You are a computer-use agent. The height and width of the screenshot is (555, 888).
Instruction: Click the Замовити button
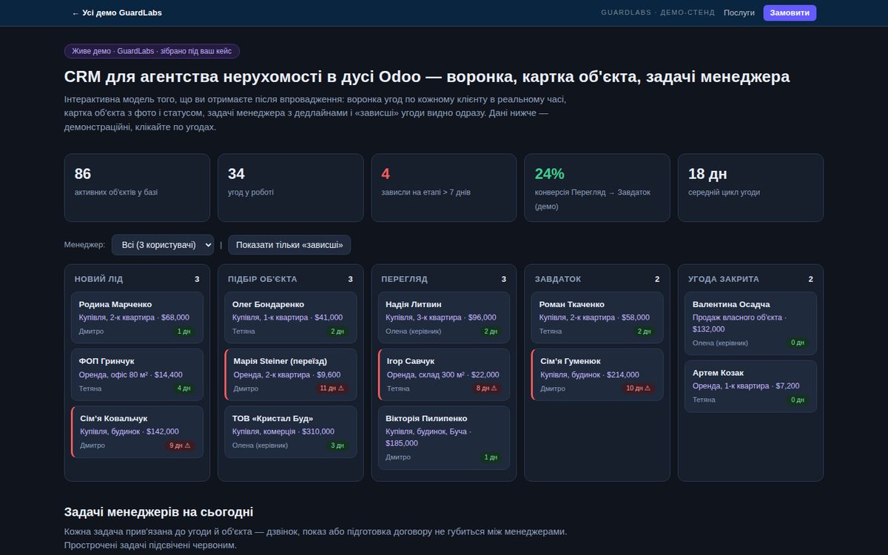(x=790, y=13)
